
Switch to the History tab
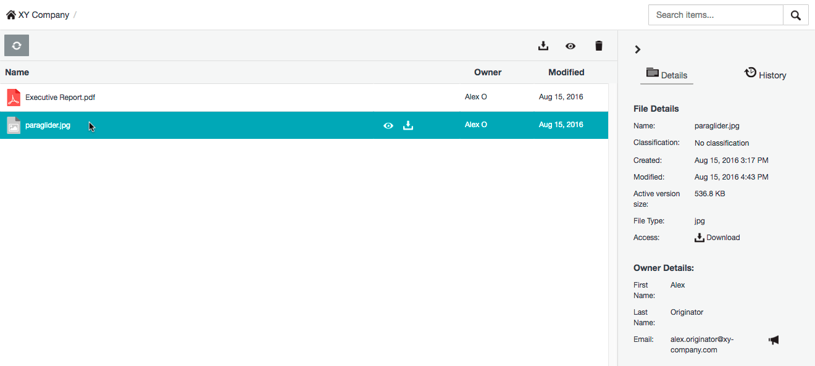point(765,75)
